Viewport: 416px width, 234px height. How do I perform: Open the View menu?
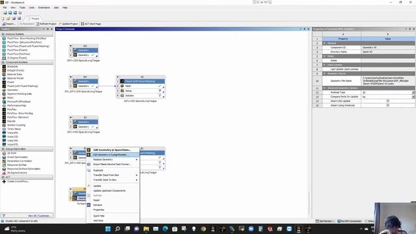click(x=13, y=8)
